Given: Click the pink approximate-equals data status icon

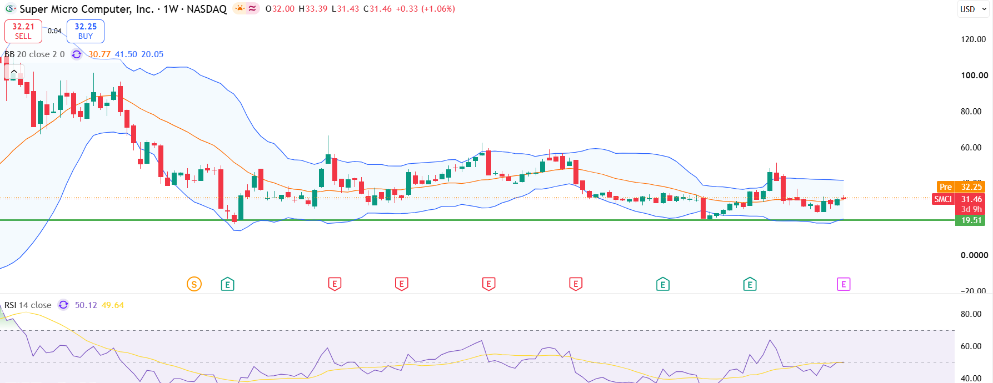Looking at the screenshot, I should coord(252,8).
